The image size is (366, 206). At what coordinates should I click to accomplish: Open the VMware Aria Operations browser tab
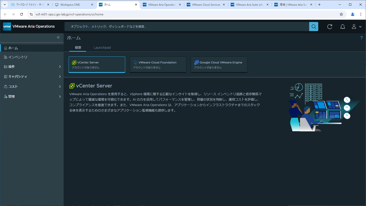[162, 5]
